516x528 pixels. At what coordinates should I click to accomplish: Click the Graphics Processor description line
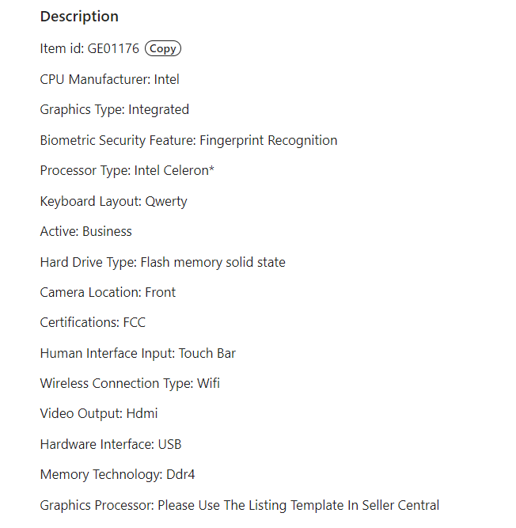[239, 505]
